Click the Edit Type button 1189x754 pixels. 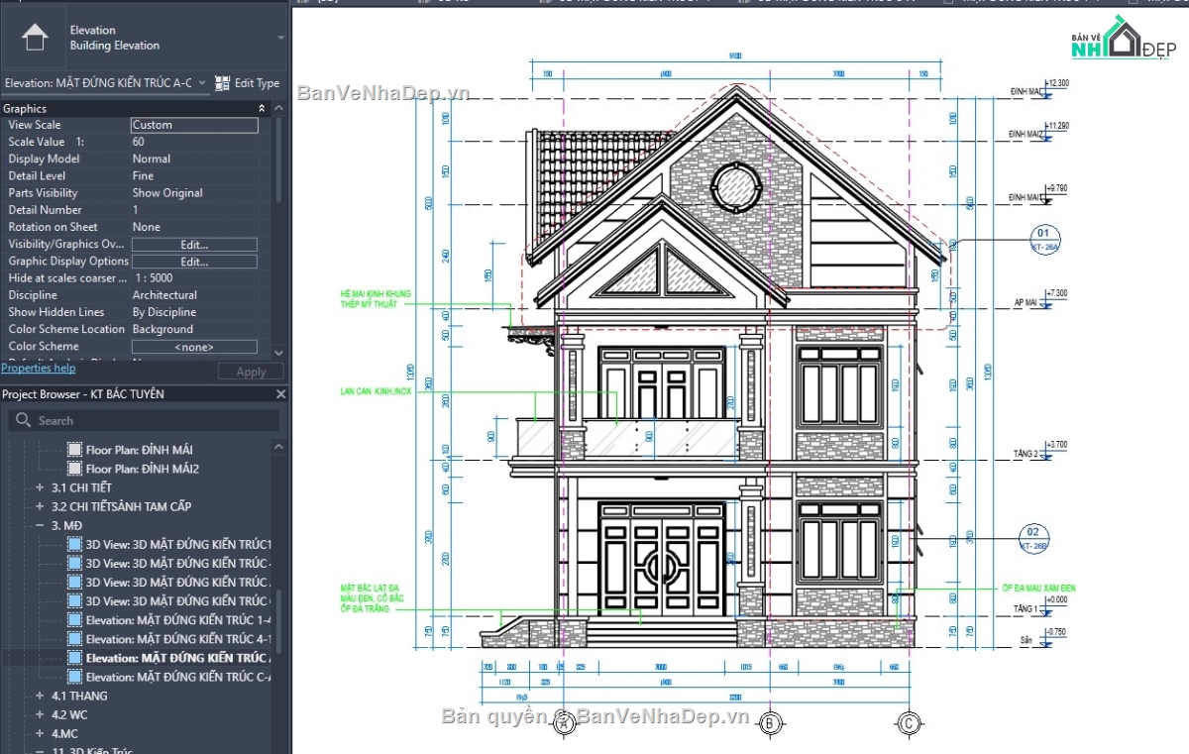tap(248, 83)
